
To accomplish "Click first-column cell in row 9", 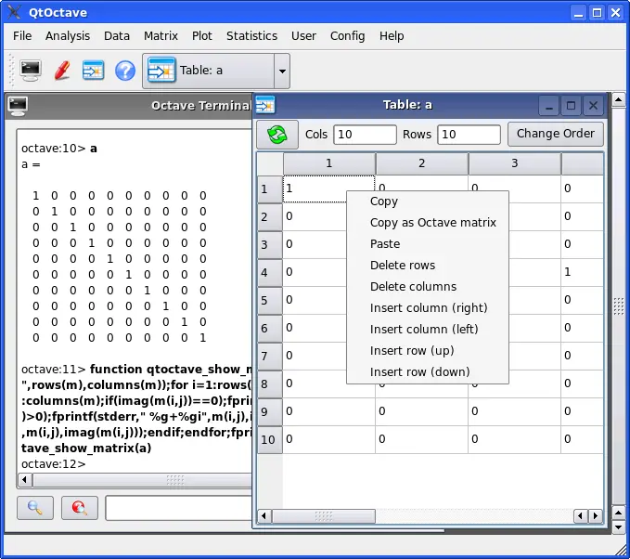I will coord(329,411).
